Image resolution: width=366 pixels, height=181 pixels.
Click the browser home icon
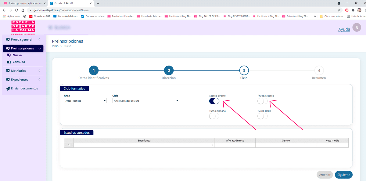click(x=23, y=10)
